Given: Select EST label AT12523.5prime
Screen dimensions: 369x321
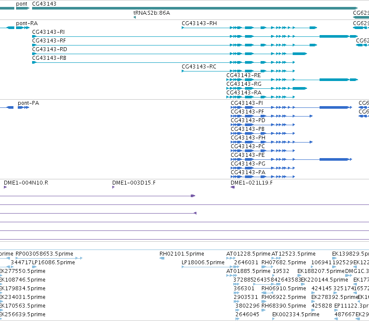Looking at the screenshot, I should click(294, 254).
